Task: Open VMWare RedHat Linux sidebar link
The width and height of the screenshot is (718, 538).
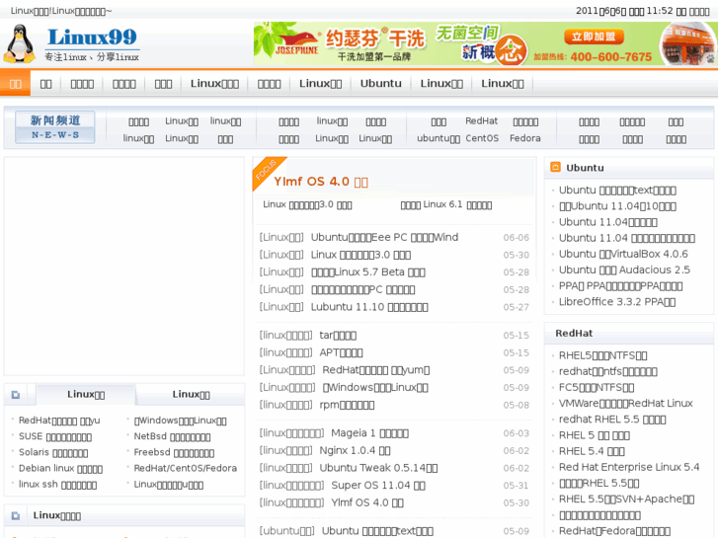Action: 625,404
